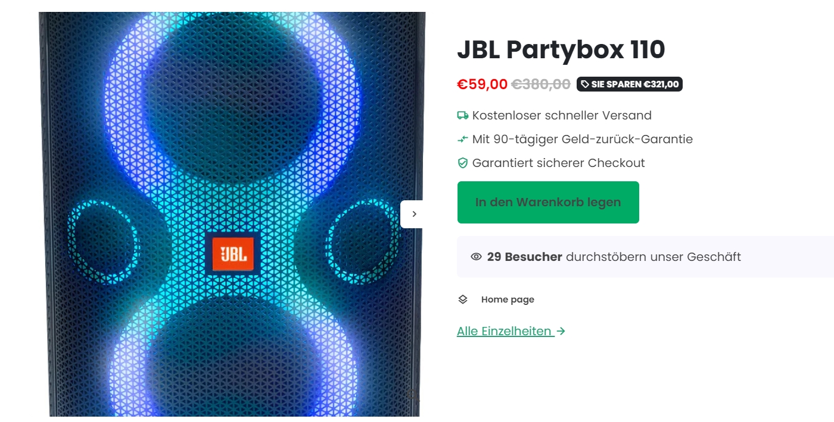Screen dimensions: 834x422
Task: Add product with In den Warenkorb legen
Action: point(548,202)
